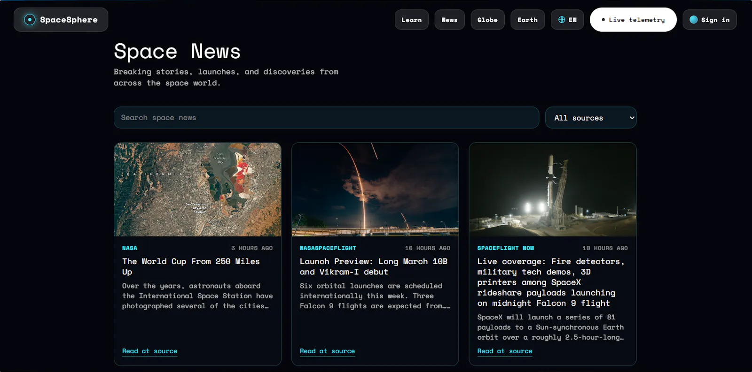
Task: Read the NASA World Cup article at source
Action: [150, 351]
